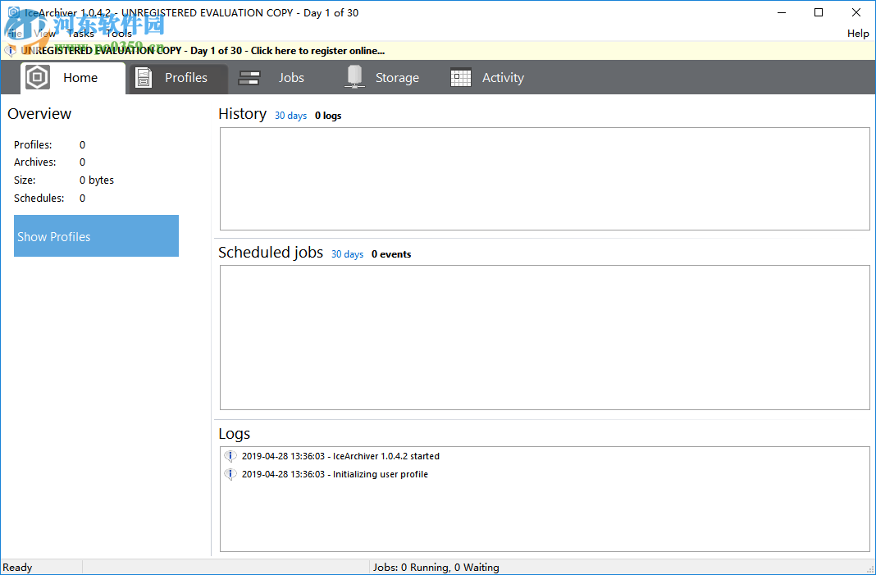
Task: Click the Jobs stacked bars icon
Action: (x=249, y=78)
